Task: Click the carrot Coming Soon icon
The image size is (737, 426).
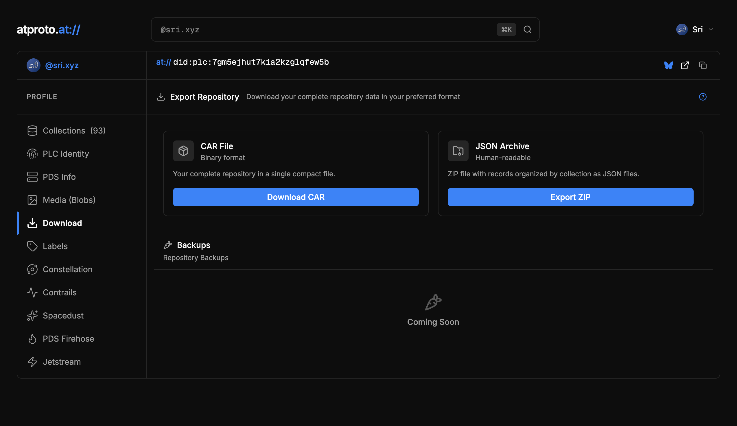Action: pos(433,302)
